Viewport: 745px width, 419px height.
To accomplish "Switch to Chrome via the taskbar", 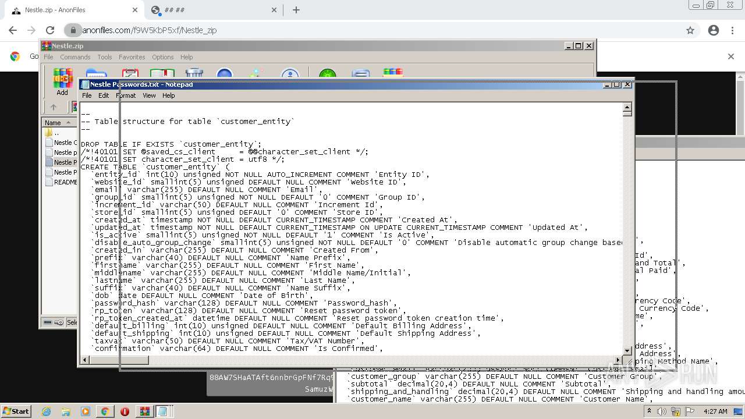I will point(105,411).
